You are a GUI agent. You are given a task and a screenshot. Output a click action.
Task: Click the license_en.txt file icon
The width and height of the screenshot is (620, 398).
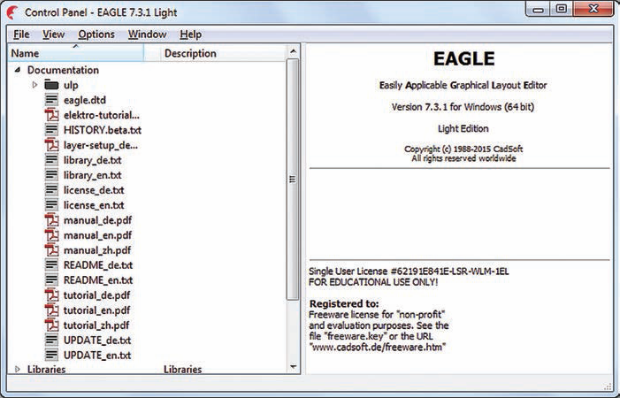coord(51,204)
